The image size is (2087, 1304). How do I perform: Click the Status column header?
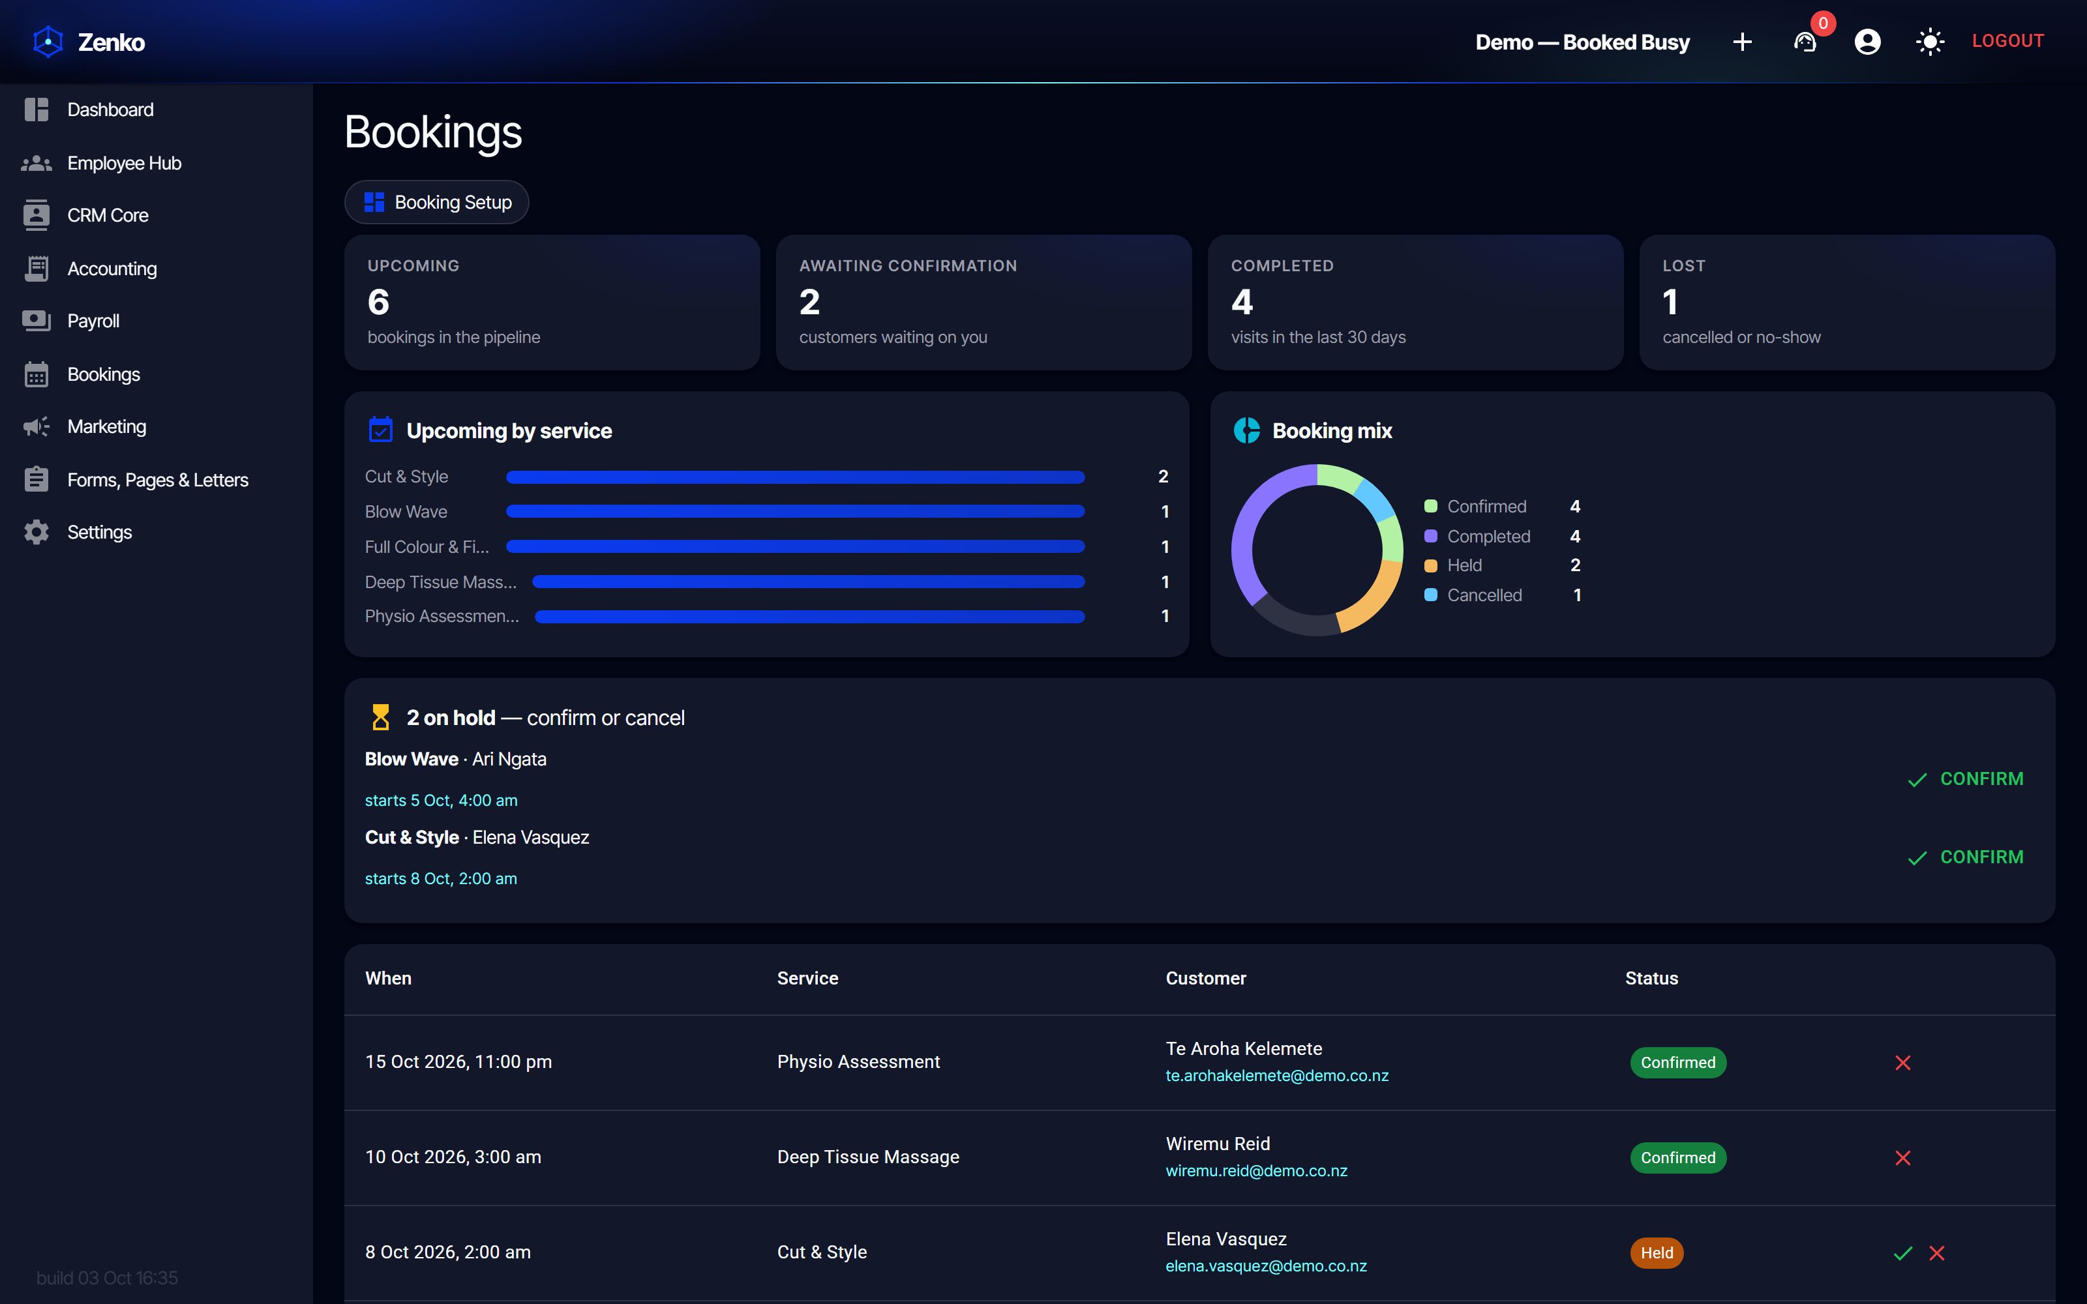(1651, 978)
